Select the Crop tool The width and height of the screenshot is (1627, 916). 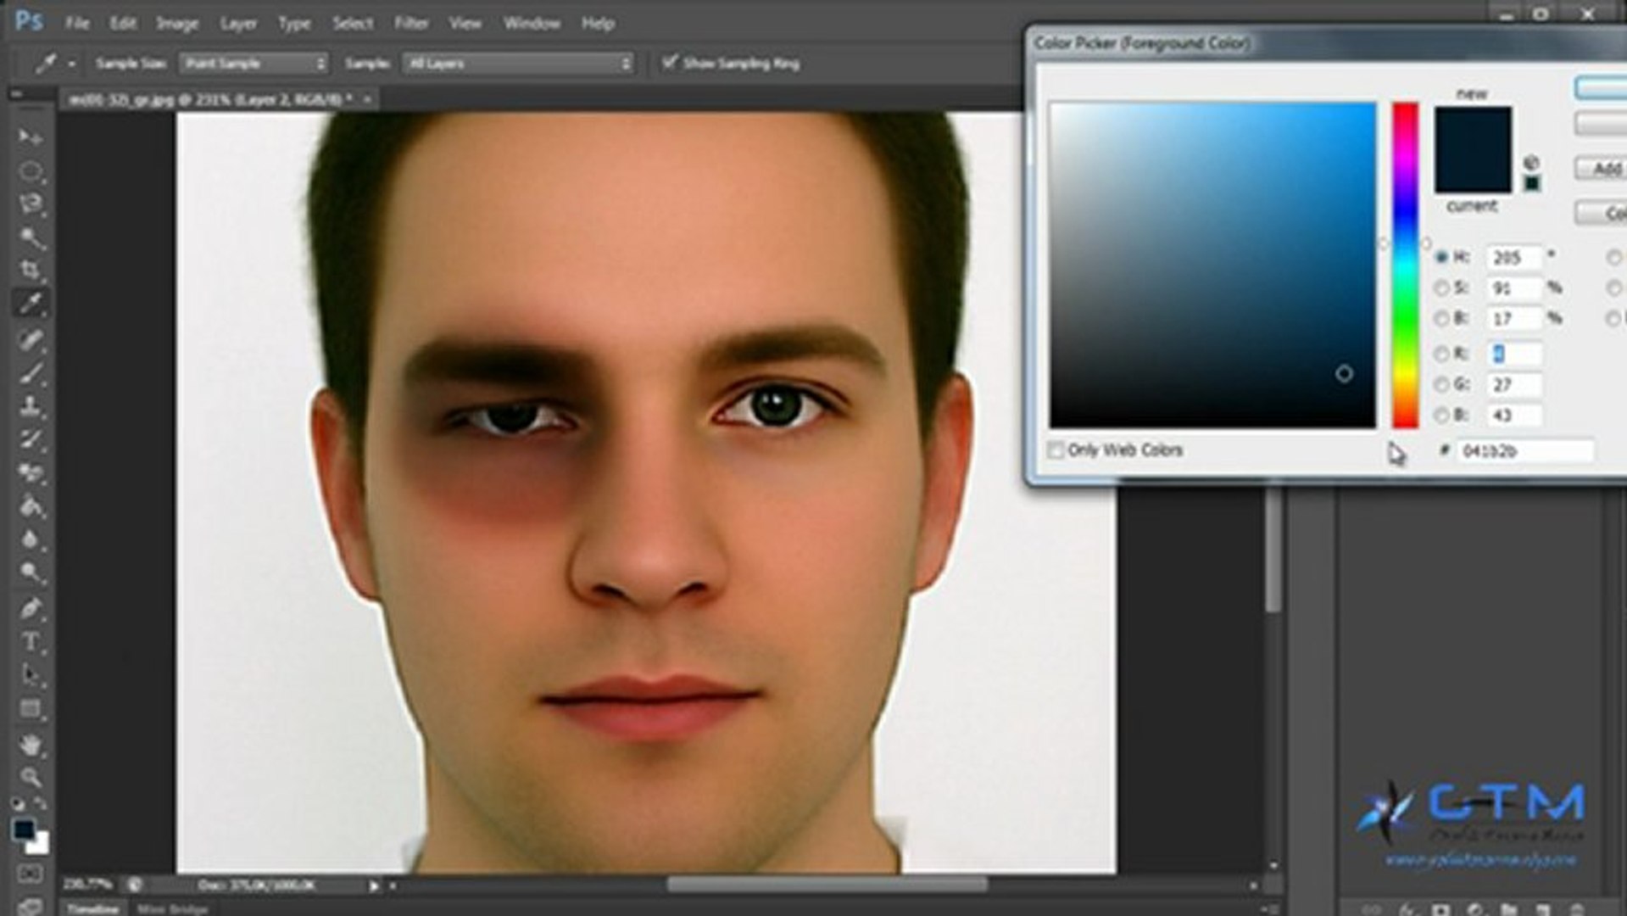31,271
